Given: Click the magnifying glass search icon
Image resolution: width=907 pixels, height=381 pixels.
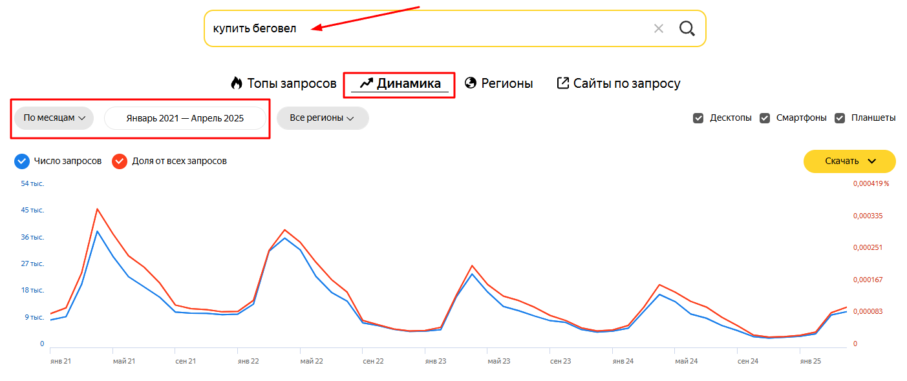Looking at the screenshot, I should [687, 28].
